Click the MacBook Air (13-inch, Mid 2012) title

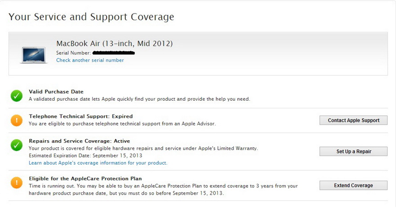114,44
